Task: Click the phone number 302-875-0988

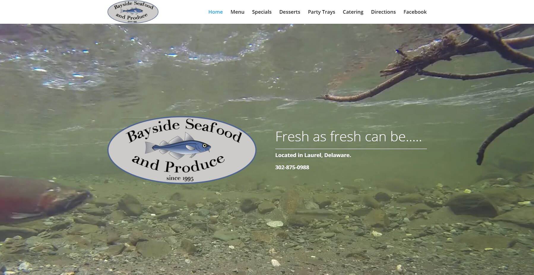Action: [x=292, y=167]
